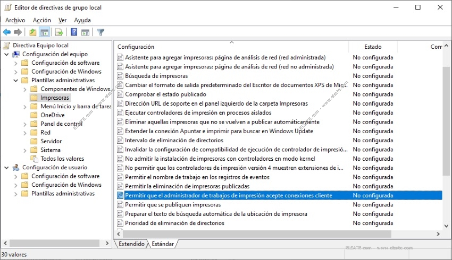The width and height of the screenshot is (452, 260).
Task: Click the settings list vertical scrollbar thumb
Action: point(446,121)
